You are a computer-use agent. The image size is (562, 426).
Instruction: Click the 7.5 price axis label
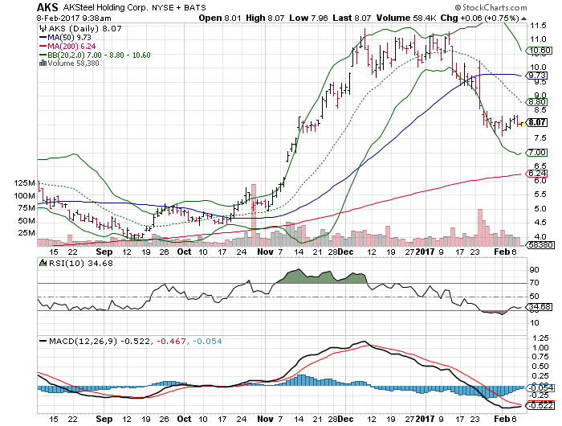click(538, 138)
